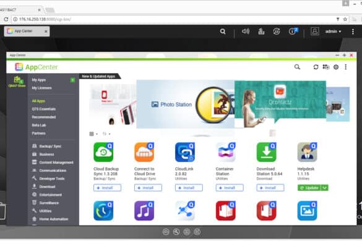Screen dimensions: 362x241
Task: Open the Utilities category
Action: coord(42,211)
